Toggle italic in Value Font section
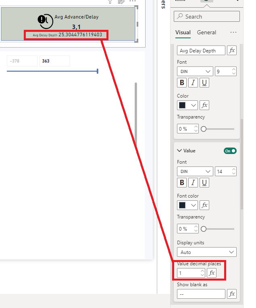 tap(193, 183)
